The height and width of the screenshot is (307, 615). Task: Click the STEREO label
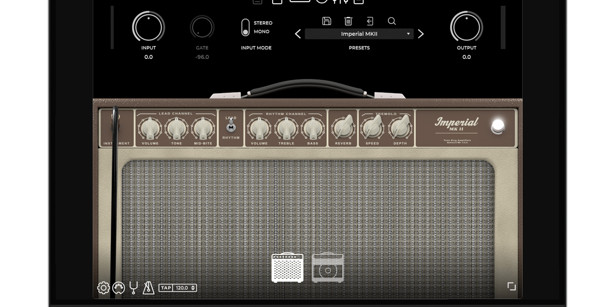[263, 23]
